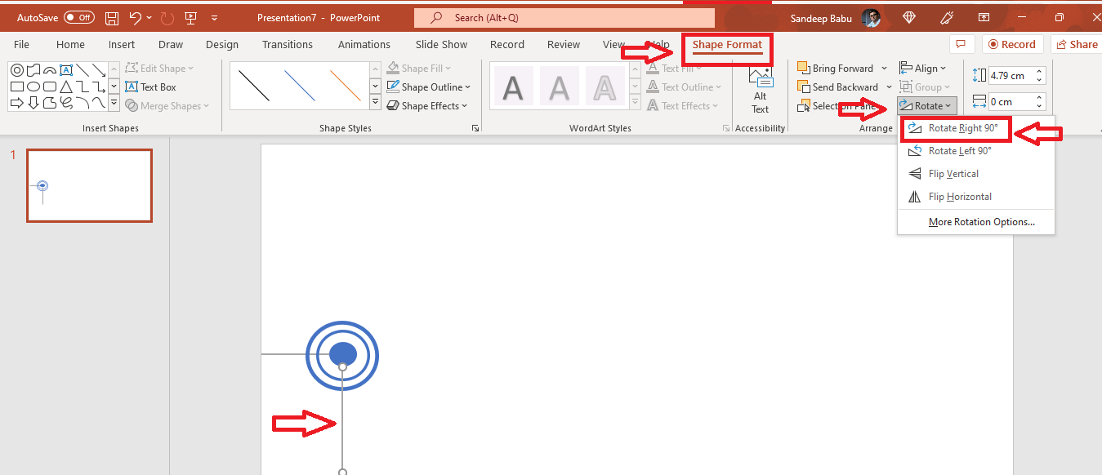Click the shape height input field
1102x475 pixels.
tap(1010, 76)
